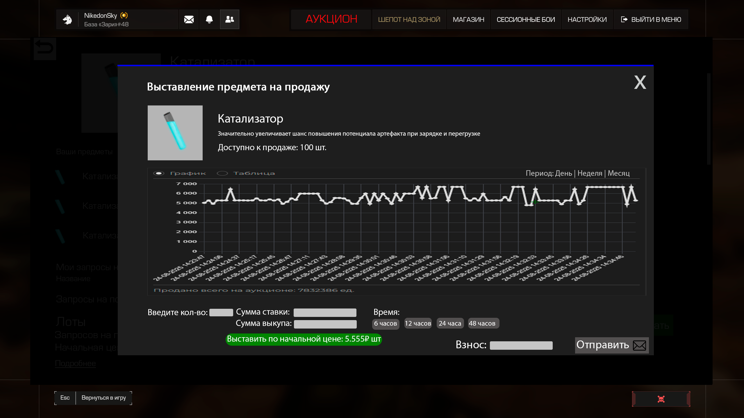Open notifications bell icon
This screenshot has width=744, height=418.
pyautogui.click(x=209, y=19)
